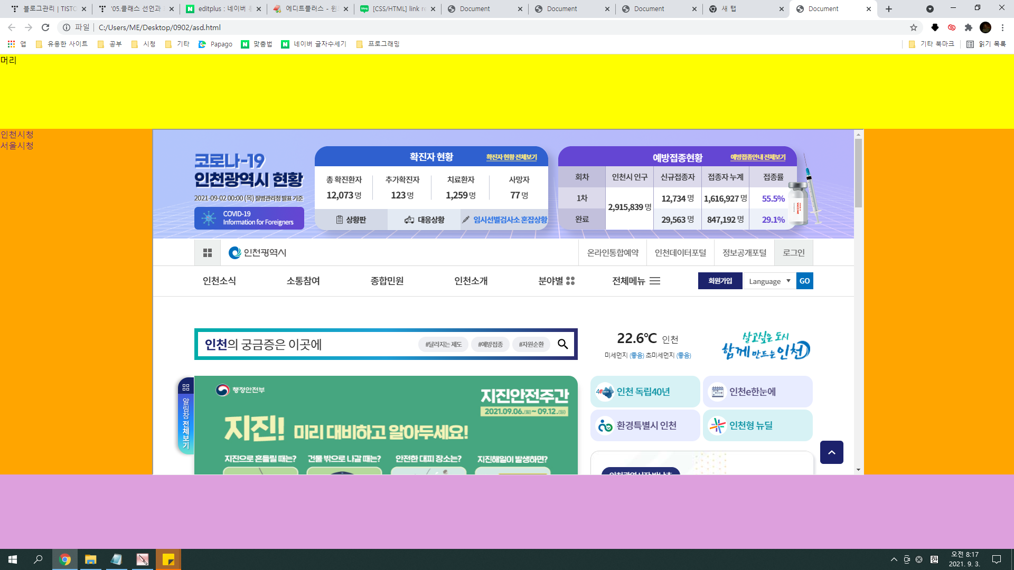Expand the 분야별 category menu

(556, 281)
